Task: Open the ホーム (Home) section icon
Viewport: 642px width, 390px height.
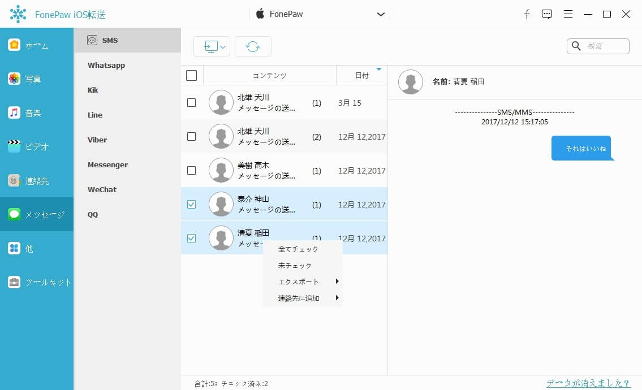Action: [15, 45]
